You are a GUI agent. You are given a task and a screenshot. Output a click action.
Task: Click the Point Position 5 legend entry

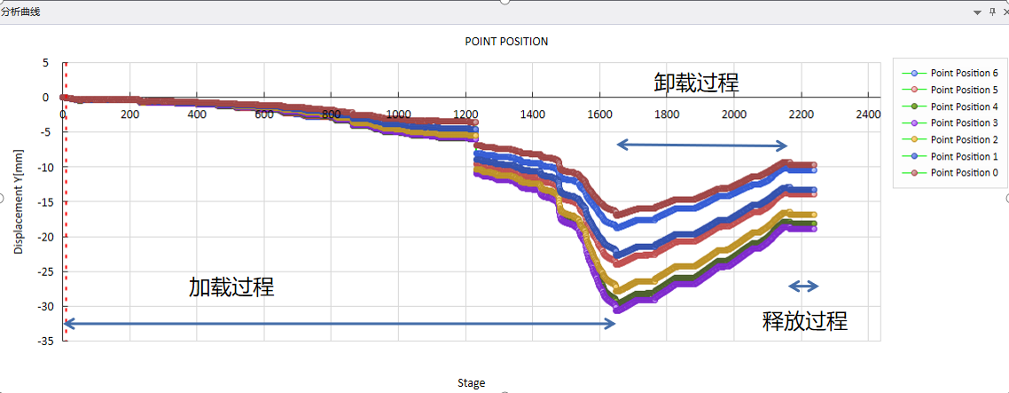click(963, 90)
